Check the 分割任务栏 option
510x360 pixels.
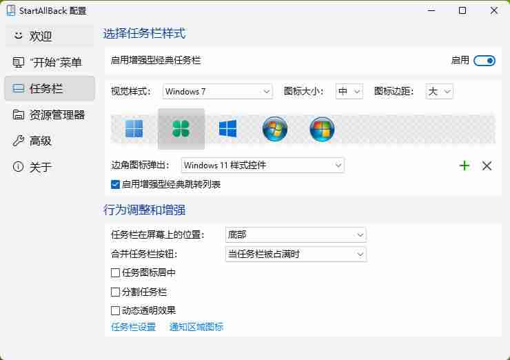[115, 292]
